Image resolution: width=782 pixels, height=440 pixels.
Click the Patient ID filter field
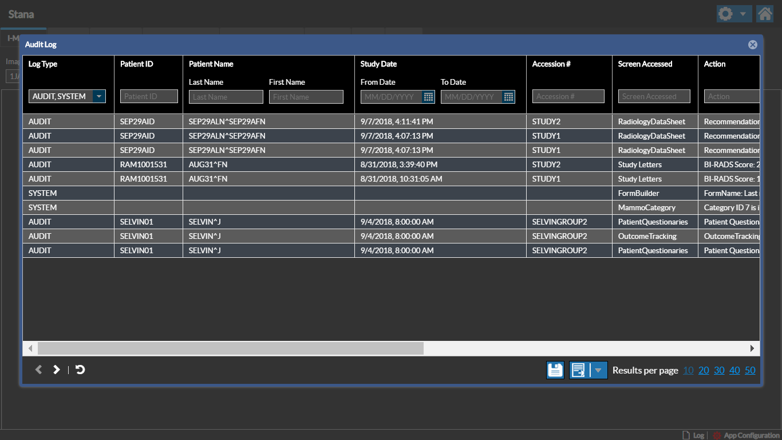[x=149, y=96]
